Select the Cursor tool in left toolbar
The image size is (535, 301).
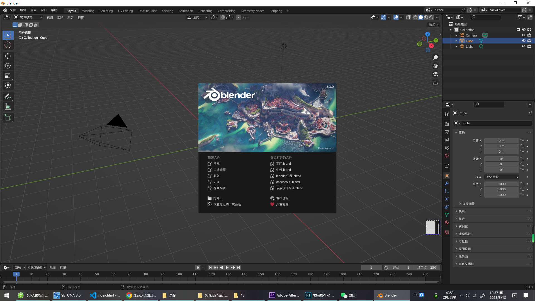(x=8, y=45)
